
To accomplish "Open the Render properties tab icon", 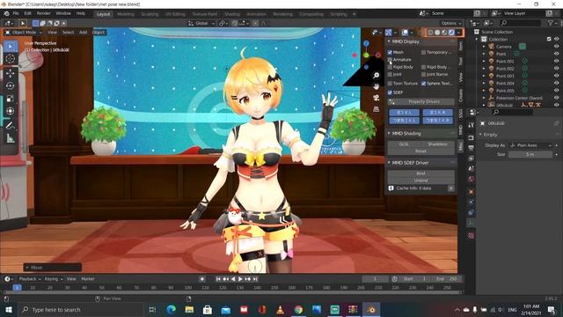I will (472, 137).
